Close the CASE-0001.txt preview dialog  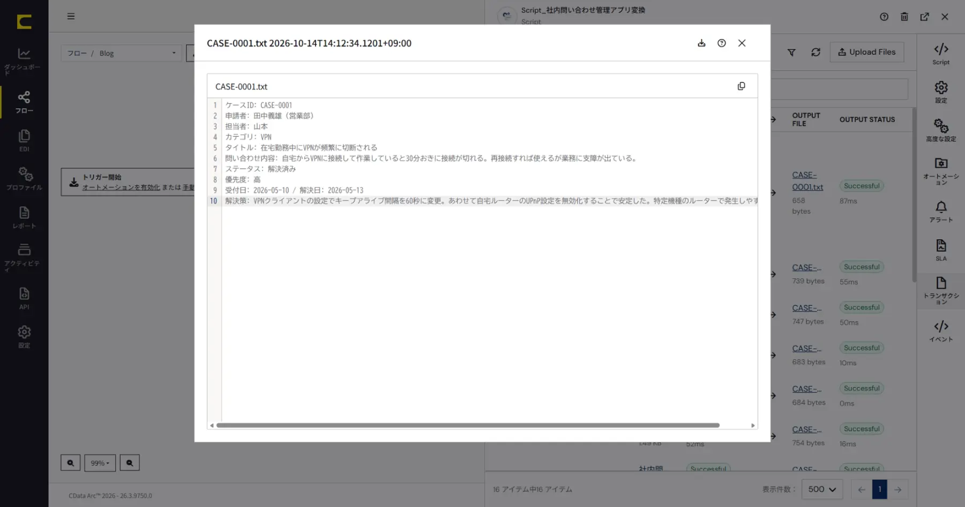pyautogui.click(x=742, y=43)
